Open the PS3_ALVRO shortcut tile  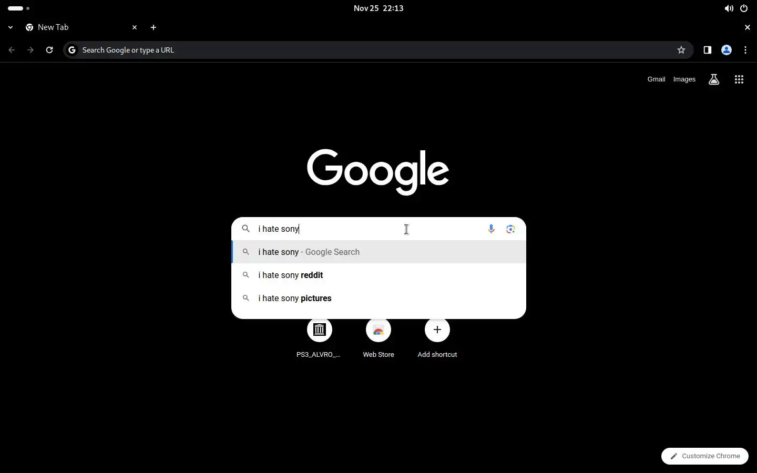pos(319,338)
